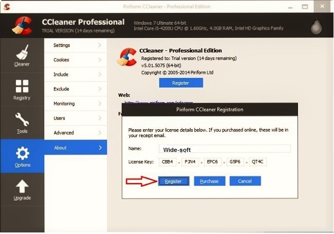Maximize the CCleaner window

[x=305, y=7]
